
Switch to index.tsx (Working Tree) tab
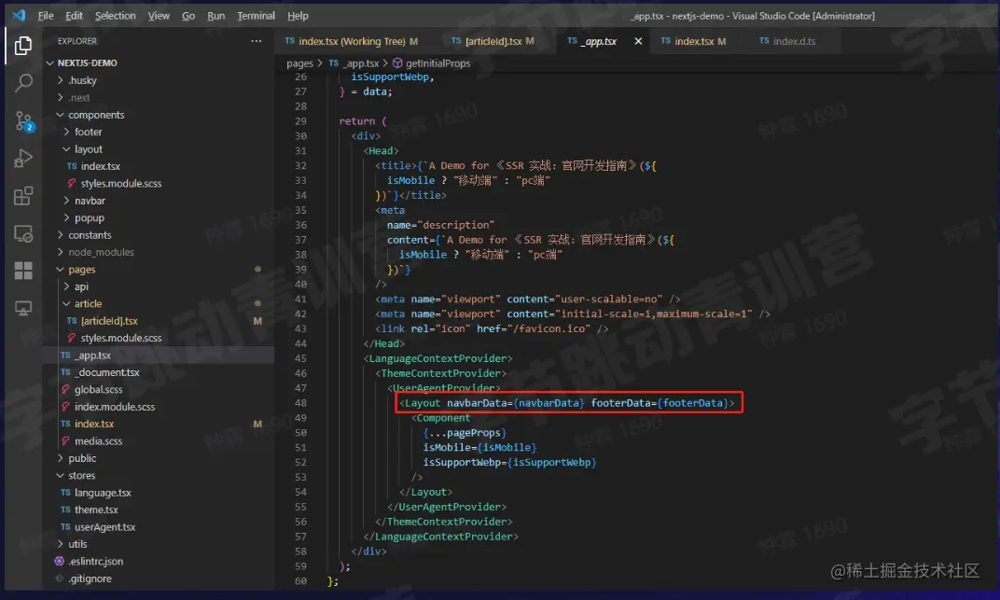click(x=352, y=41)
